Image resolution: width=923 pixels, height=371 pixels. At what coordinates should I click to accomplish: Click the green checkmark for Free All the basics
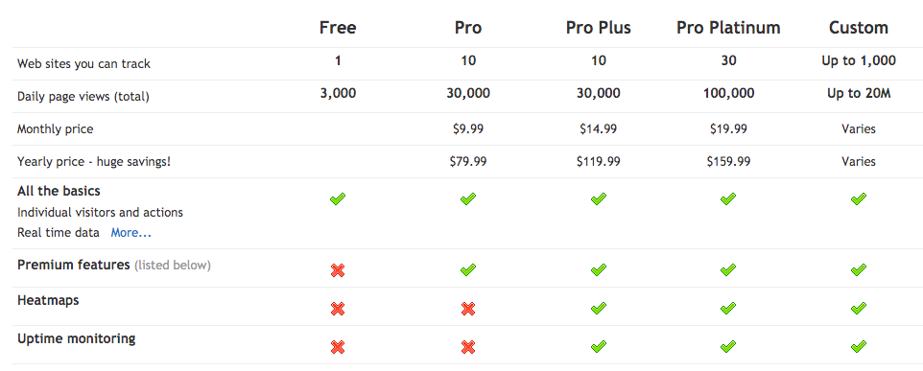[x=338, y=199]
